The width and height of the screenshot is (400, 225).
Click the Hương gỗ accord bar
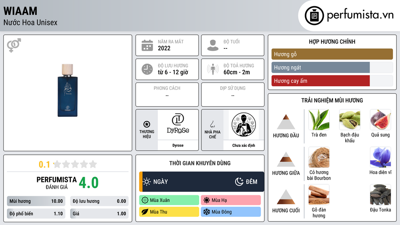pyautogui.click(x=332, y=54)
